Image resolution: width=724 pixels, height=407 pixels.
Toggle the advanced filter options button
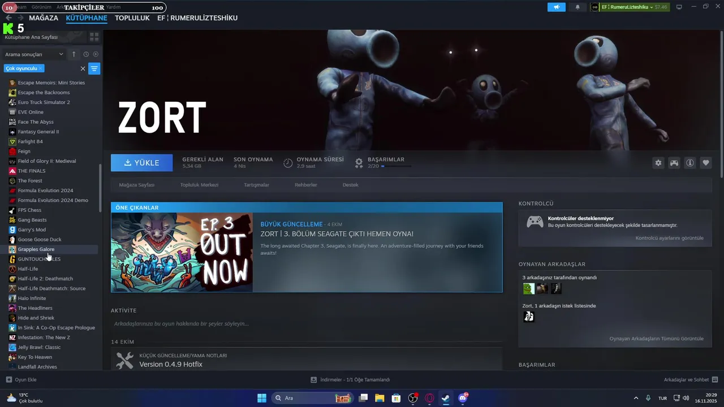94,68
